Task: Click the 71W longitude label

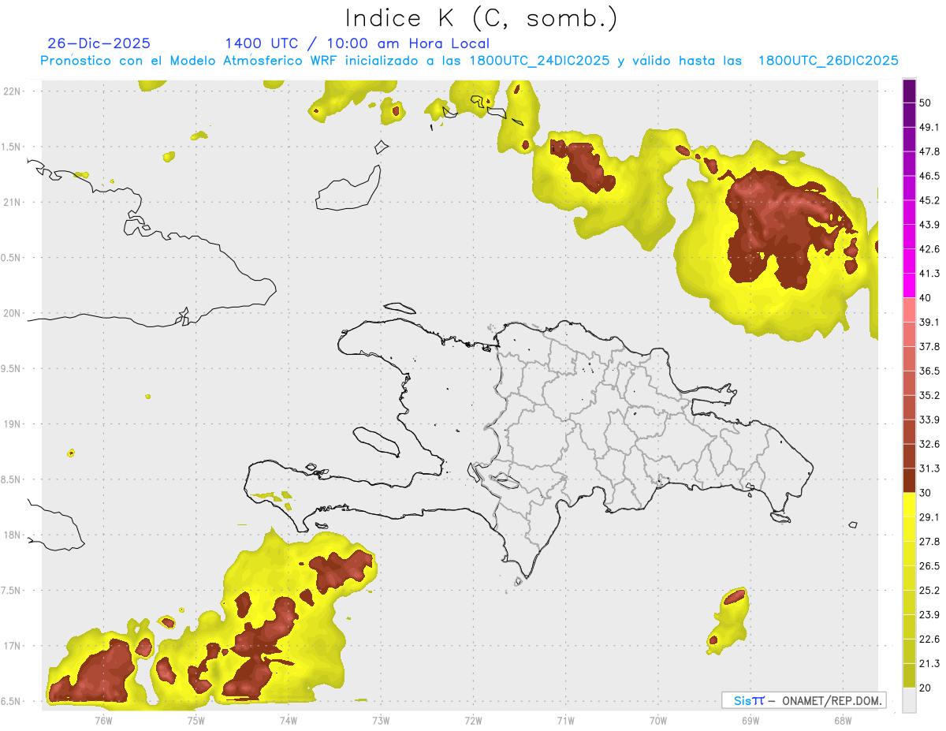Action: click(565, 719)
